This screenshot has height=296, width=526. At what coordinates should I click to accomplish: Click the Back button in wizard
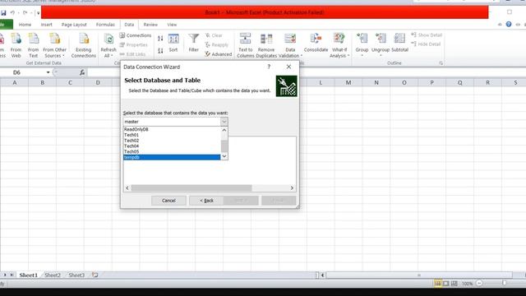[206, 201]
